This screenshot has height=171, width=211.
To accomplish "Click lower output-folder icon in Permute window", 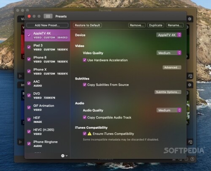I will [x=190, y=142].
